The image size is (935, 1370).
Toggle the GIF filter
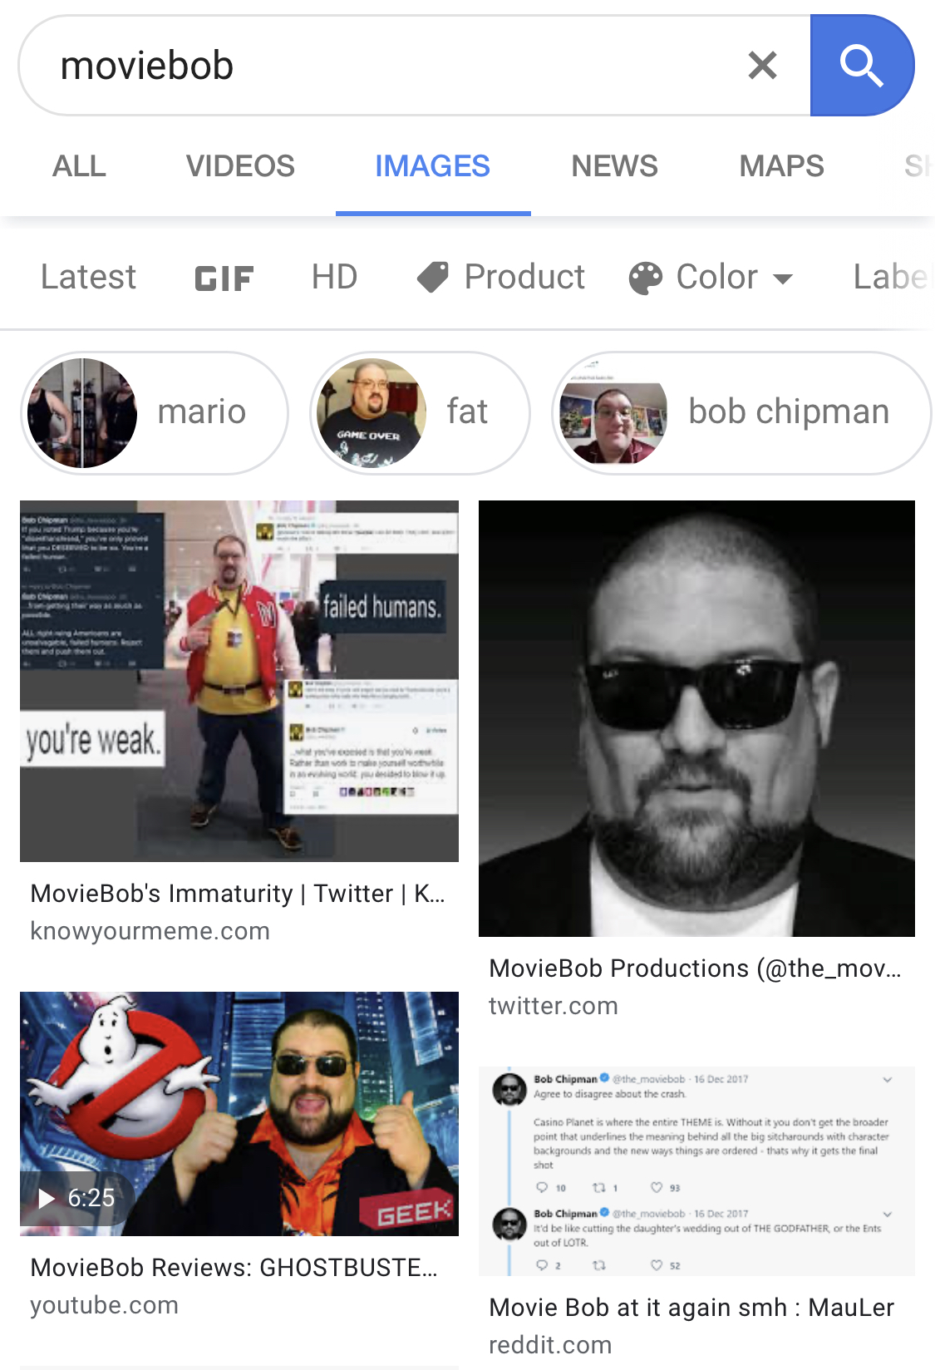pos(224,278)
